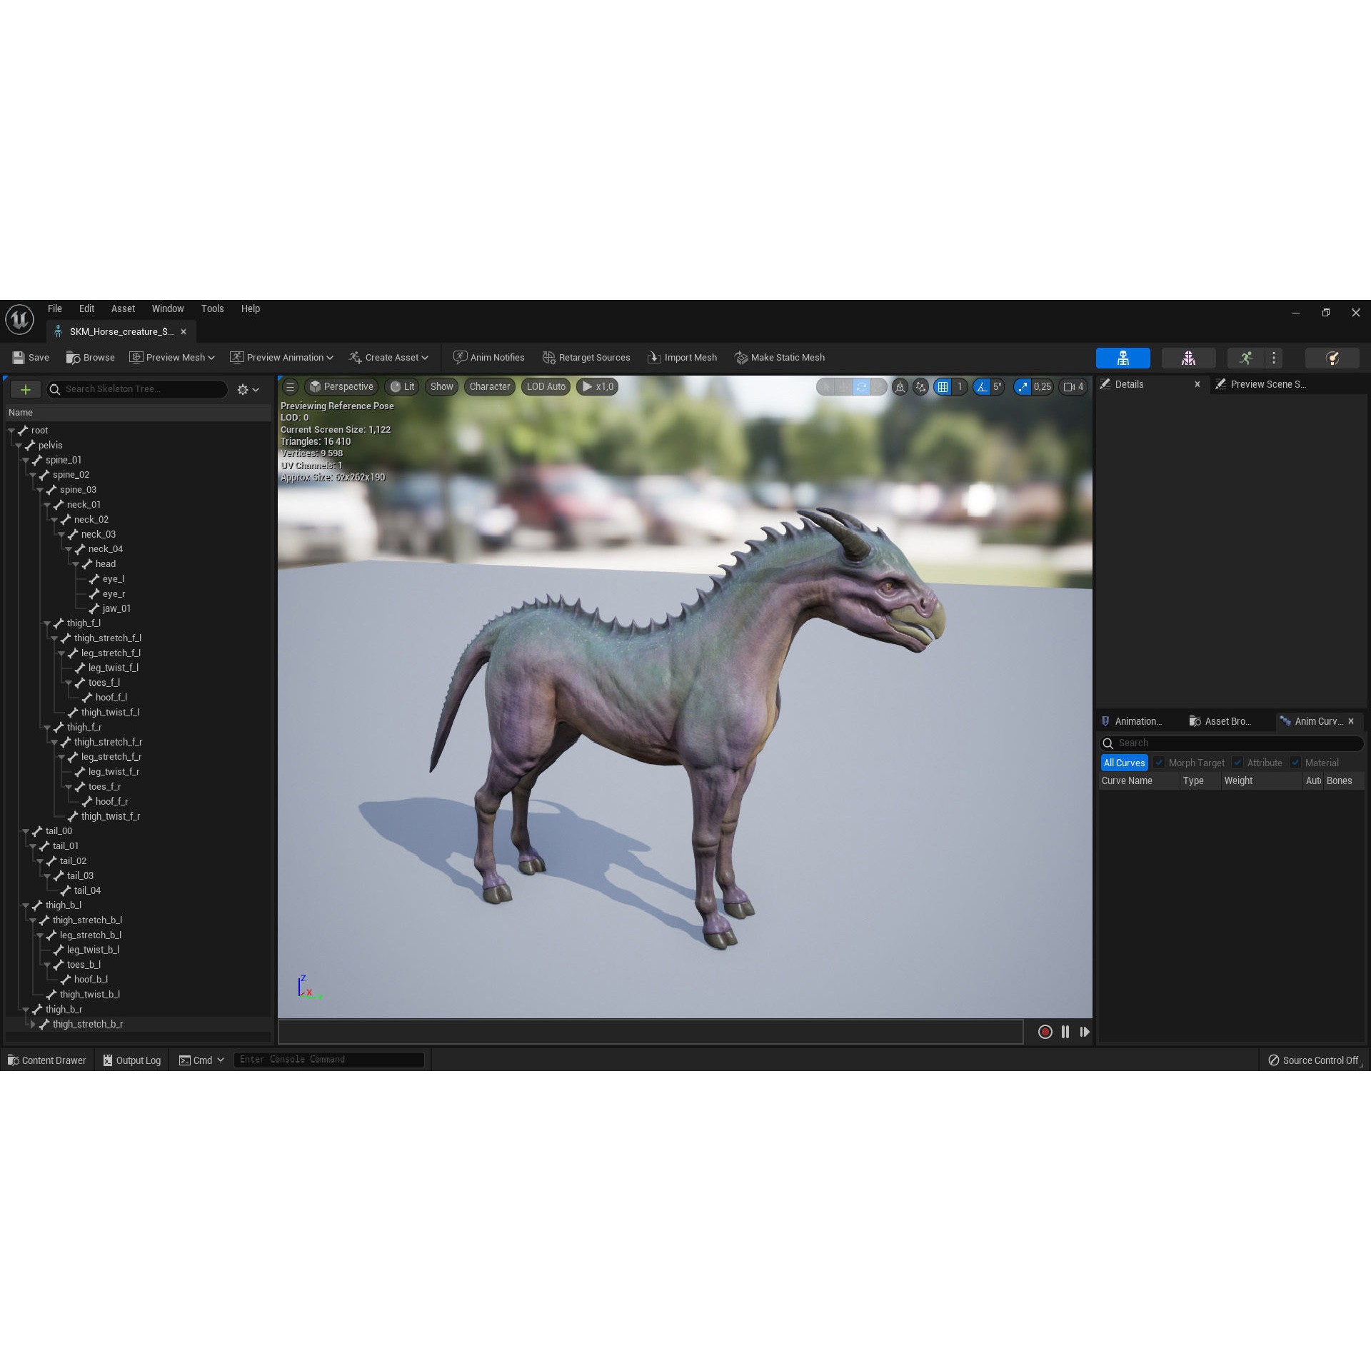Click the Save button
The height and width of the screenshot is (1371, 1371).
pos(31,357)
